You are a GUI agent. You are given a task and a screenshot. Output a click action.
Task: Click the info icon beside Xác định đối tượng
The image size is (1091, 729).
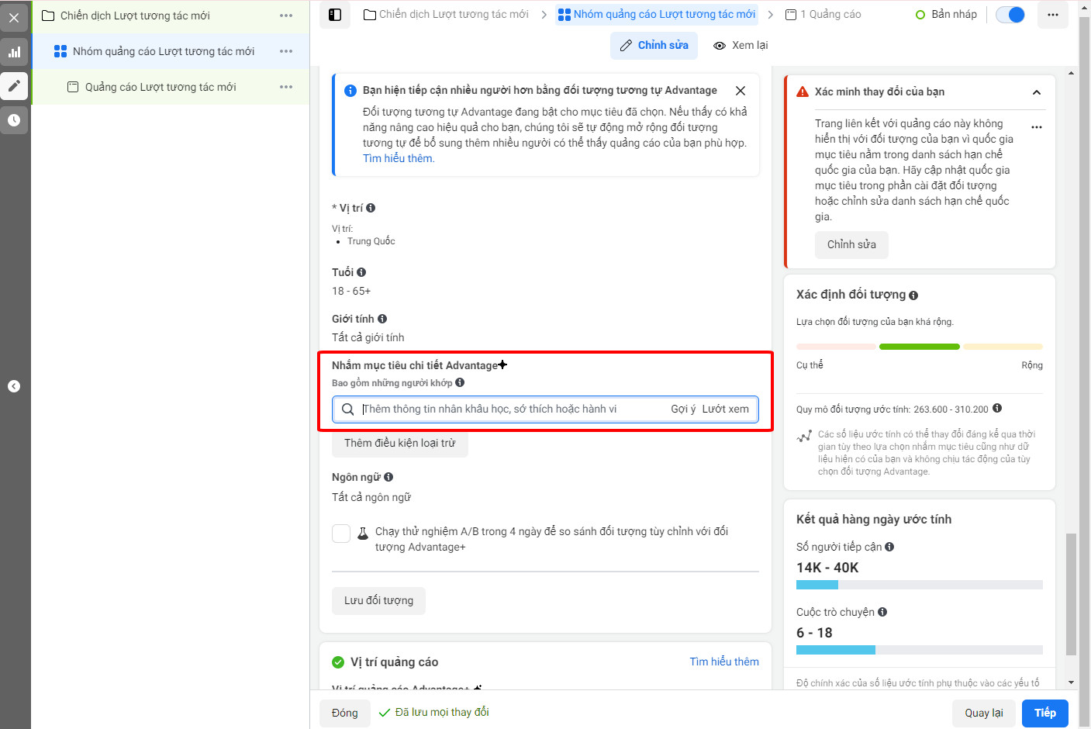(913, 295)
